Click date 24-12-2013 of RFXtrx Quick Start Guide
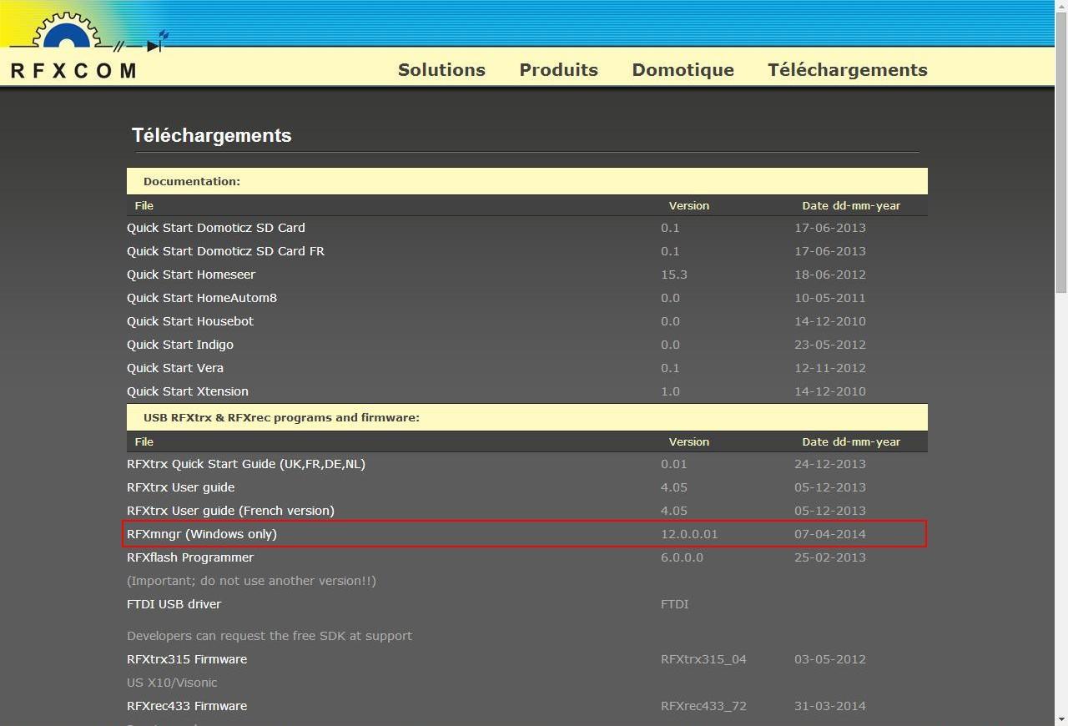The image size is (1068, 726). (830, 464)
